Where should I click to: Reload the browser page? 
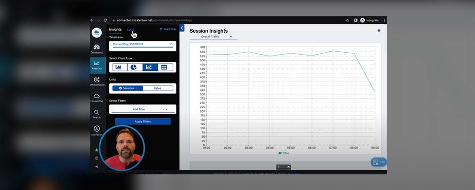point(105,20)
